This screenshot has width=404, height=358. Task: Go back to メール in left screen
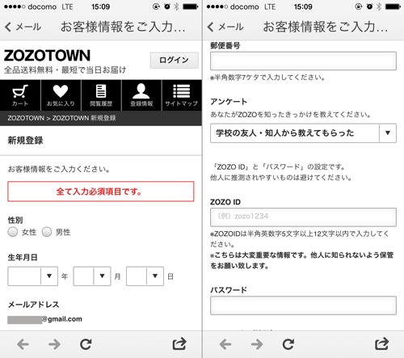(23, 27)
